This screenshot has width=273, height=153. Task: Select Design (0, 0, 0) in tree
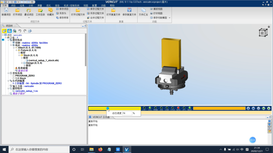point(34,63)
